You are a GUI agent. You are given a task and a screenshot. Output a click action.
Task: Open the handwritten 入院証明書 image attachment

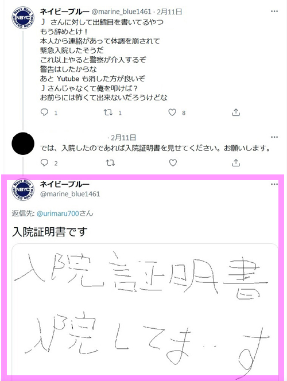coord(145,309)
